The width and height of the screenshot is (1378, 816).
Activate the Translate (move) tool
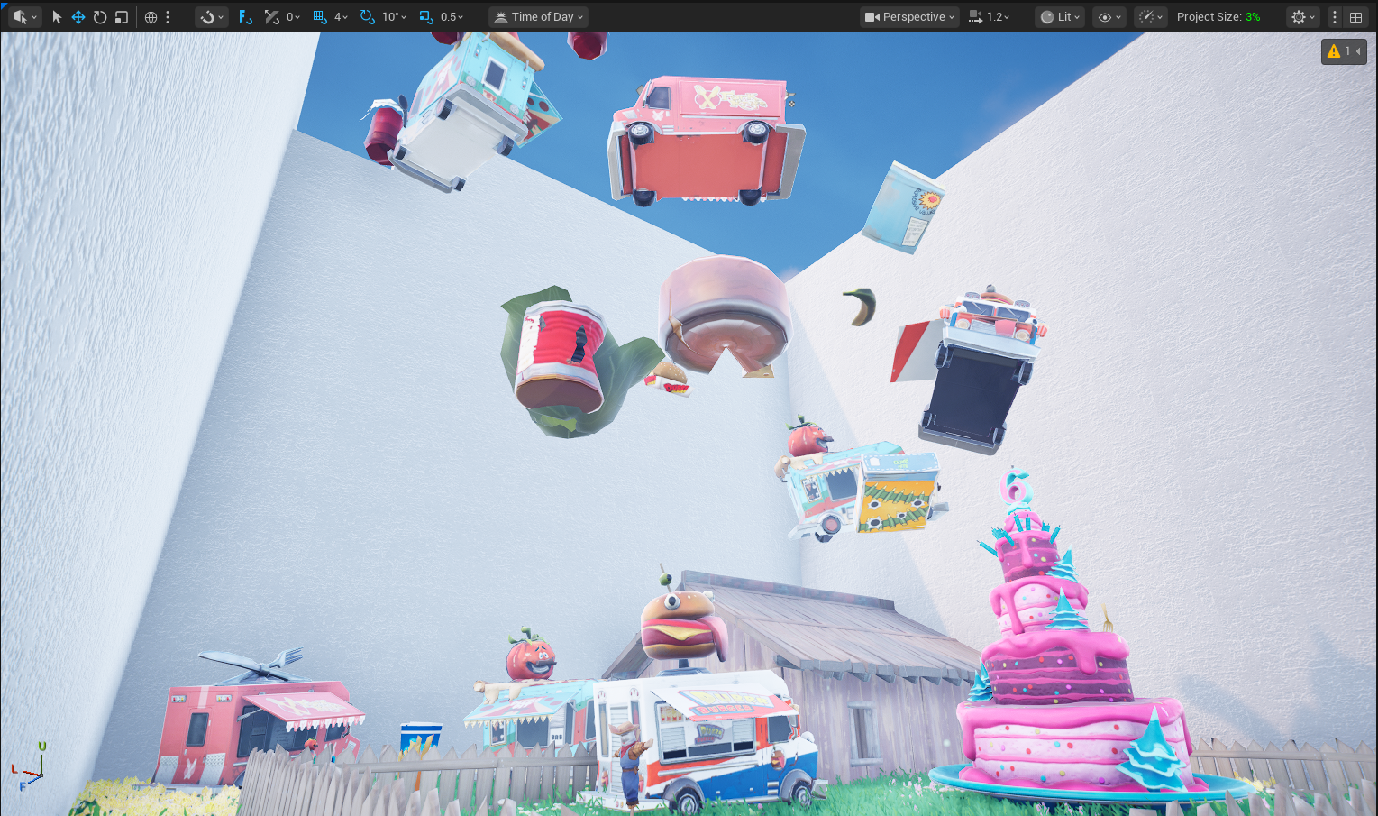[78, 17]
